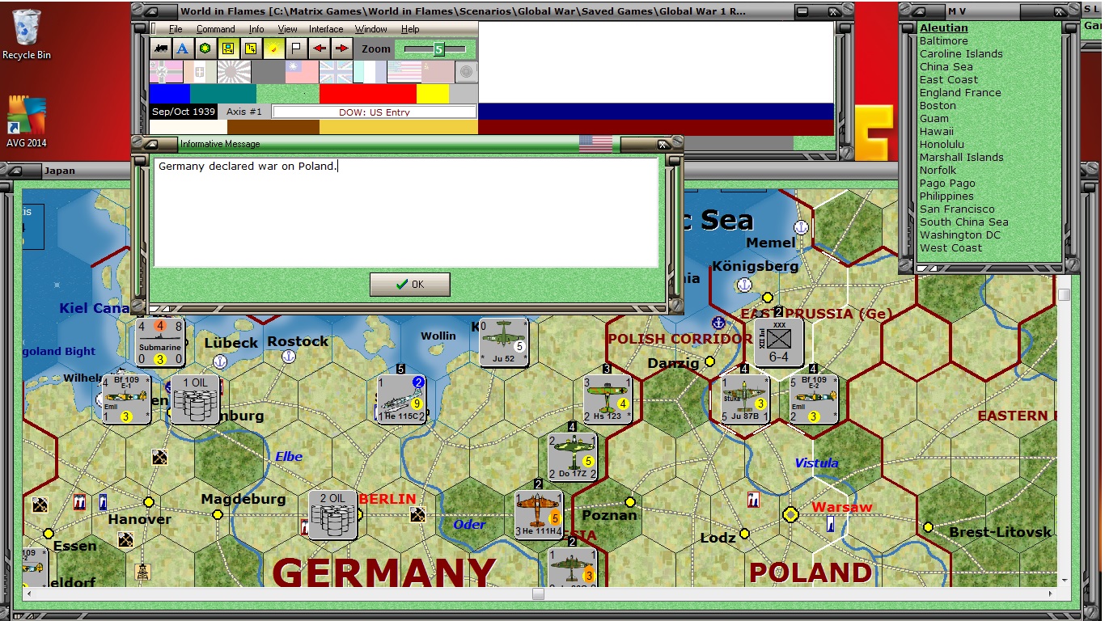Screen dimensions: 1105x621
Task: Click the Sep/Oct 1939 turn indicator
Action: [x=183, y=112]
